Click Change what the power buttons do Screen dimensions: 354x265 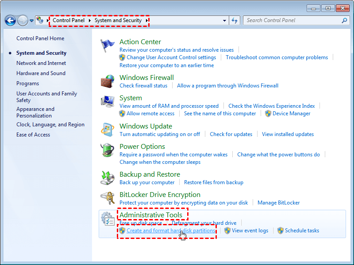278,155
